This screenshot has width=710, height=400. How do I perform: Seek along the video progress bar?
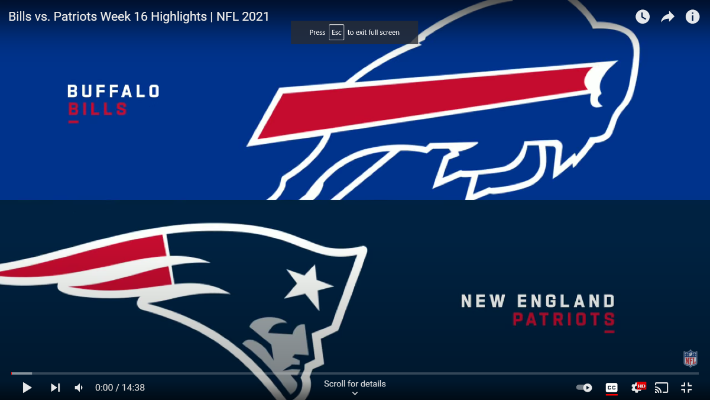355,373
